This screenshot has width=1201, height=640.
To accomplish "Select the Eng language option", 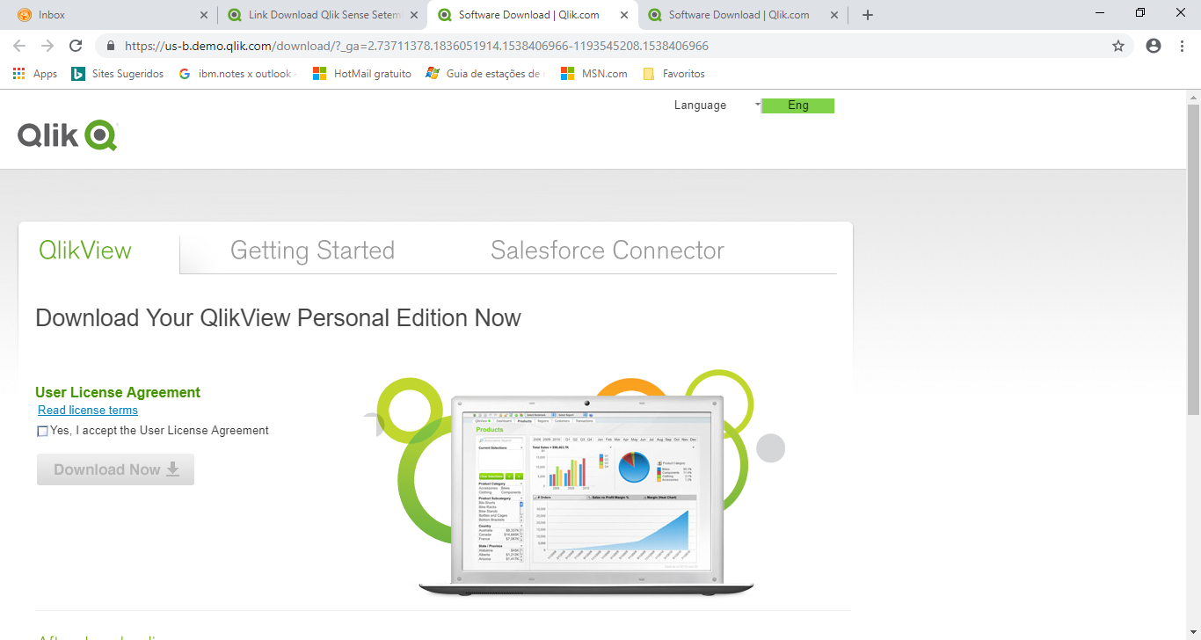I will pos(798,105).
